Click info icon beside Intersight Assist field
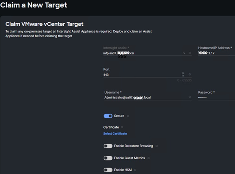Image resolution: width=235 pixels, height=174 pixels. 190,53
